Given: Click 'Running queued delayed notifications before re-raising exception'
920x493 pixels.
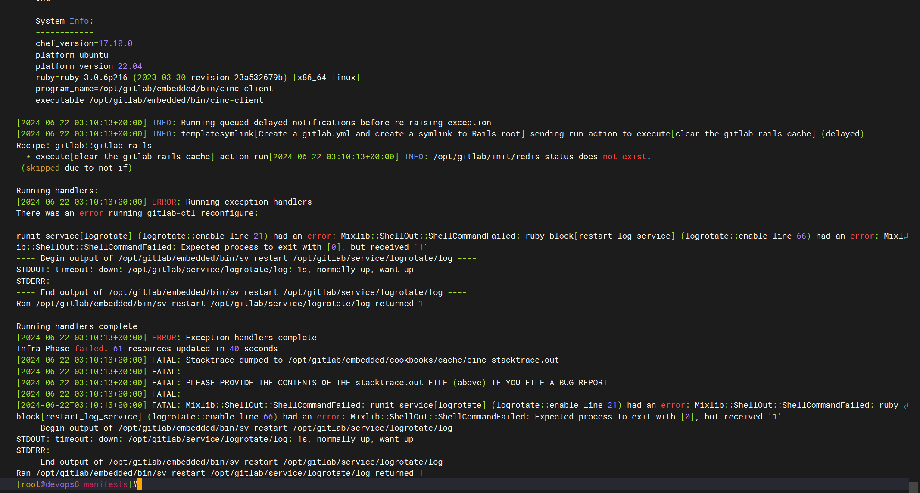Looking at the screenshot, I should point(336,123).
